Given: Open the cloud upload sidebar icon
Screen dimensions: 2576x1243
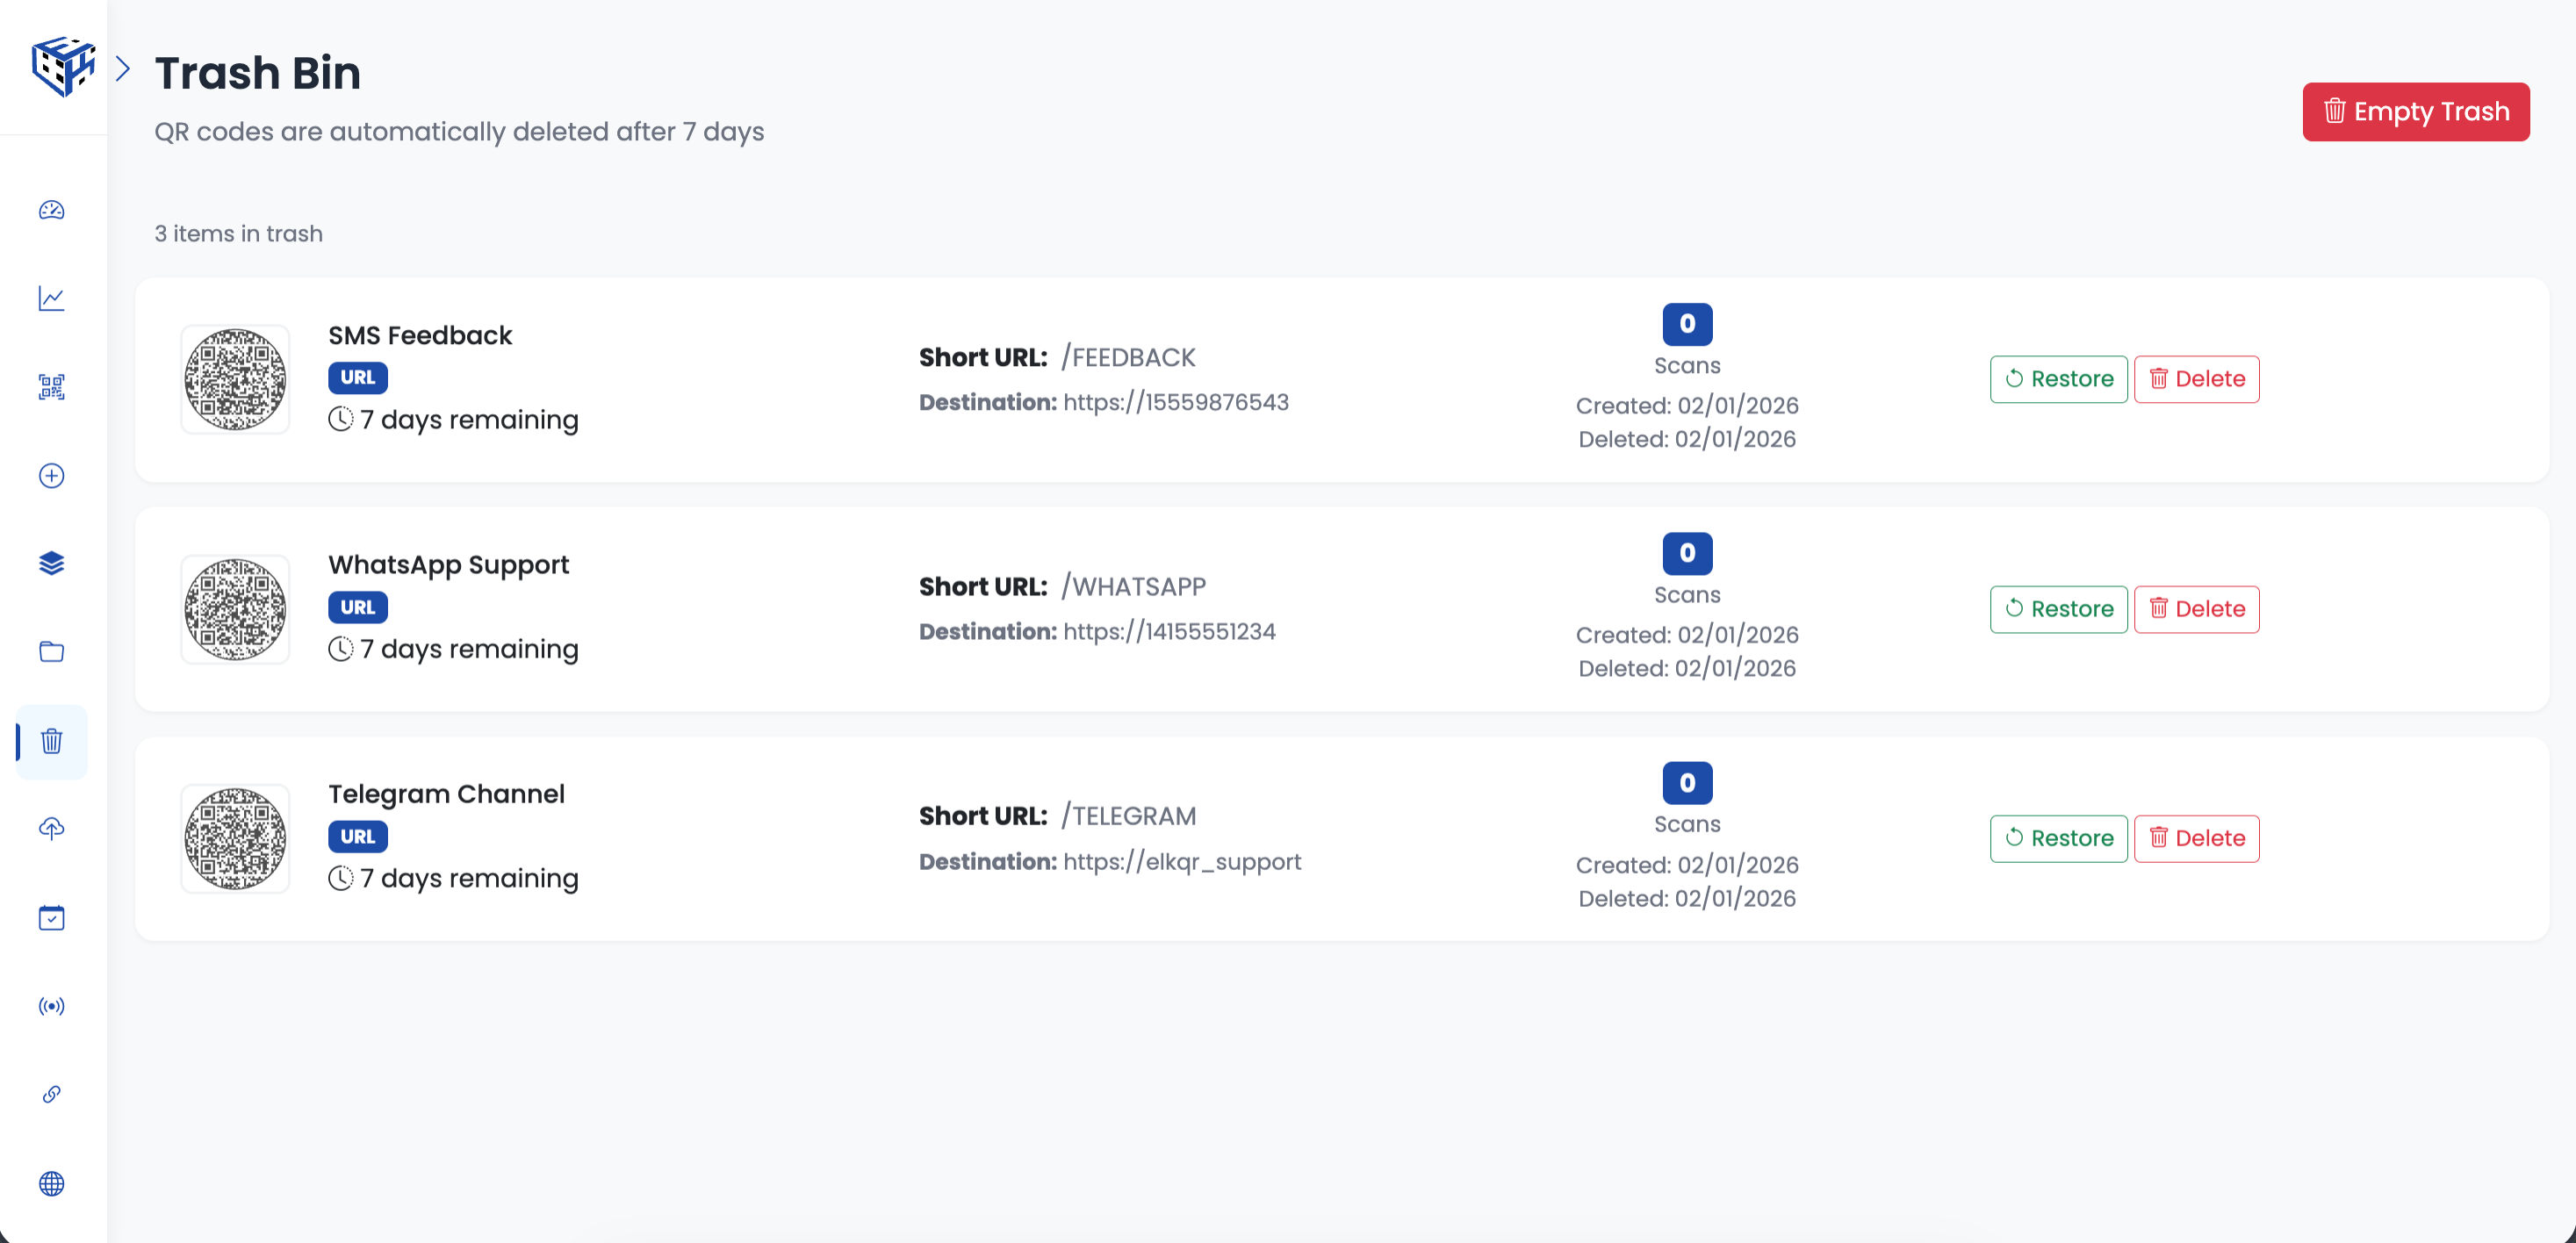Looking at the screenshot, I should pyautogui.click(x=52, y=829).
